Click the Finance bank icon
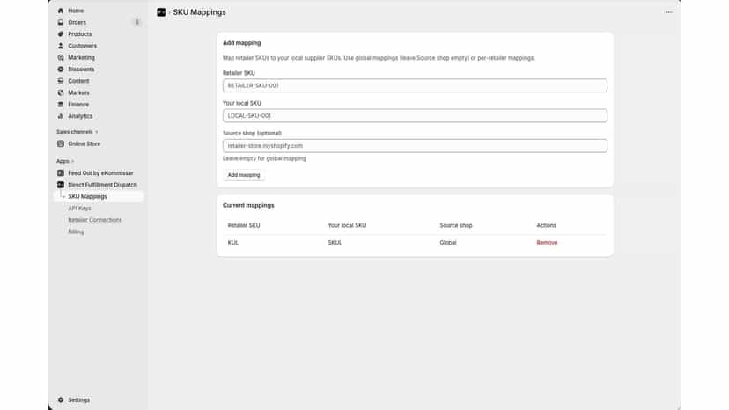The height and width of the screenshot is (410, 729). 61,104
